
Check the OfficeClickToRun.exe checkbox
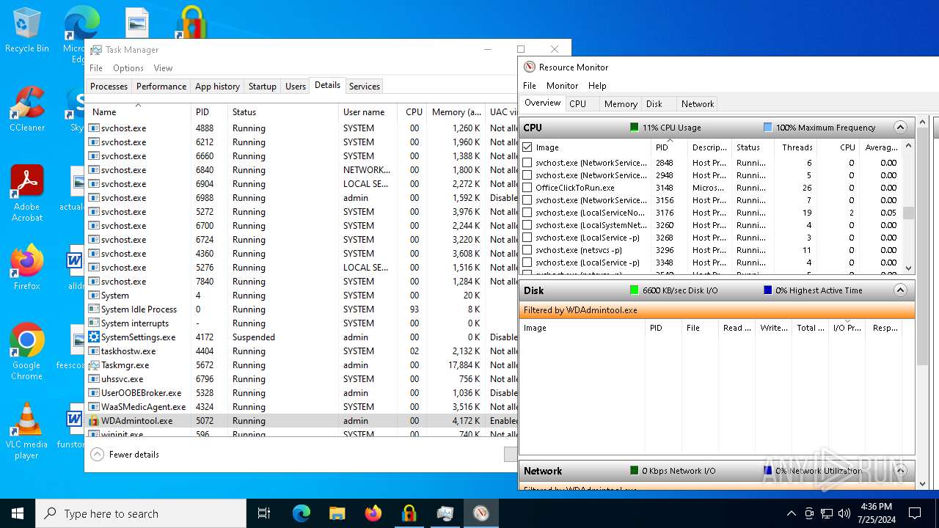click(527, 188)
